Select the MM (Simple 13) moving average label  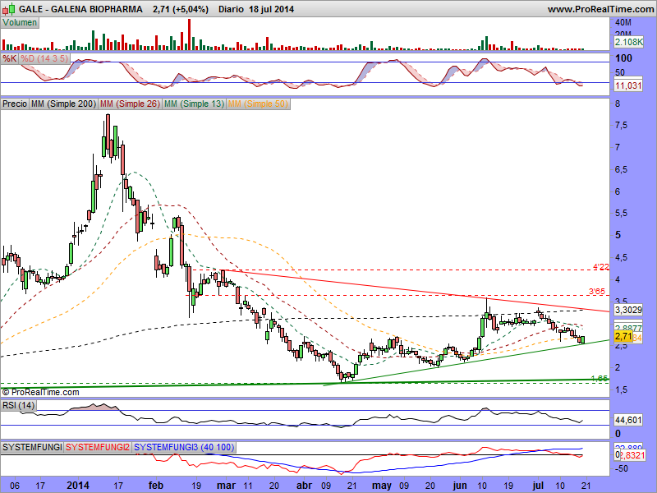[194, 104]
